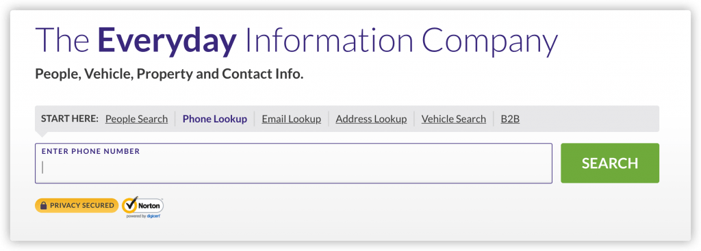Select the Phone Lookup tab
The height and width of the screenshot is (251, 701).
point(214,119)
